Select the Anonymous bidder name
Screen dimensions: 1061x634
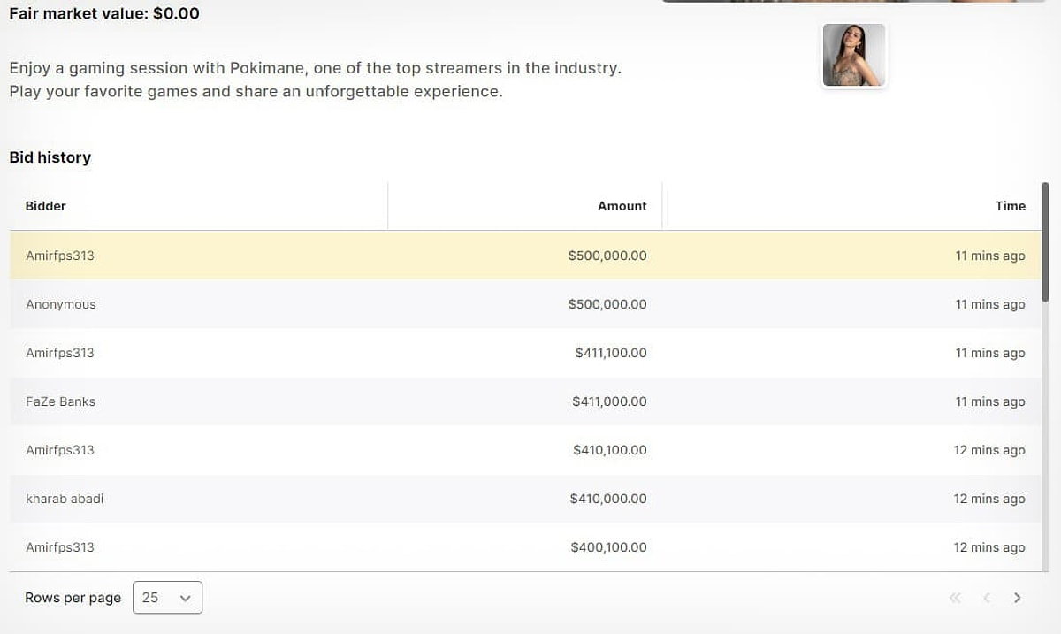(x=61, y=304)
